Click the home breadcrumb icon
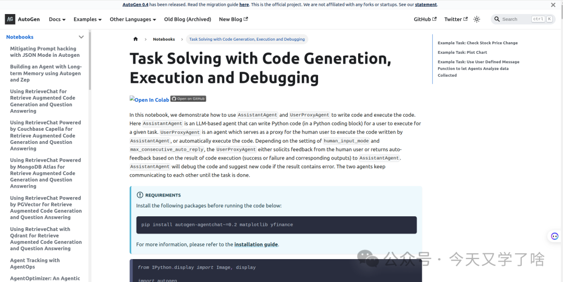563x282 pixels. [x=136, y=39]
